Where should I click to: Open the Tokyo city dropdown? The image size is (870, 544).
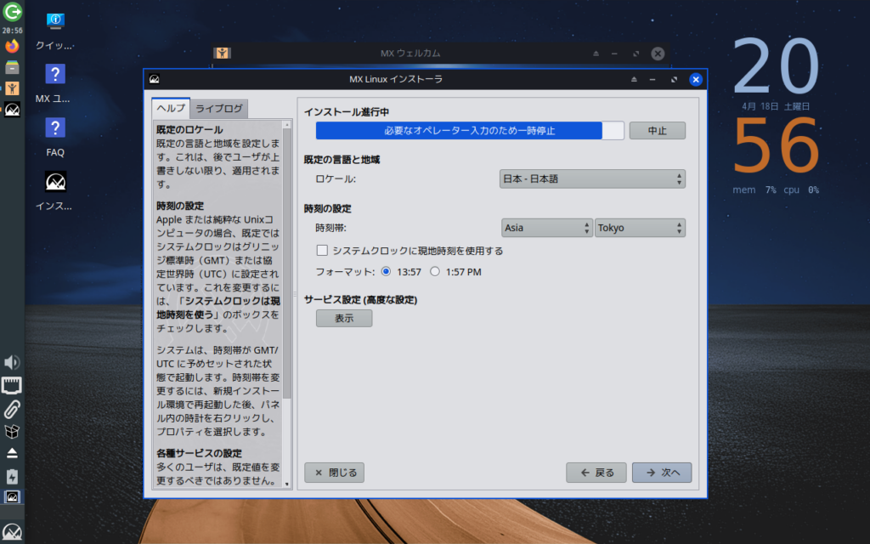[640, 228]
